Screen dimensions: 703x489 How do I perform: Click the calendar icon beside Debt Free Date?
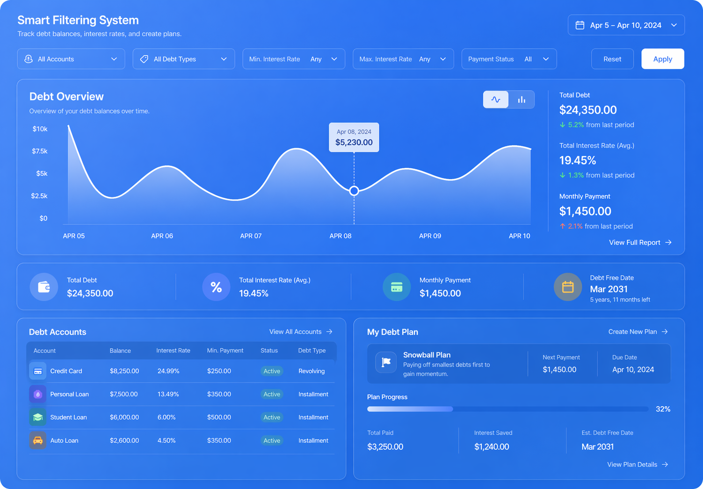point(568,287)
